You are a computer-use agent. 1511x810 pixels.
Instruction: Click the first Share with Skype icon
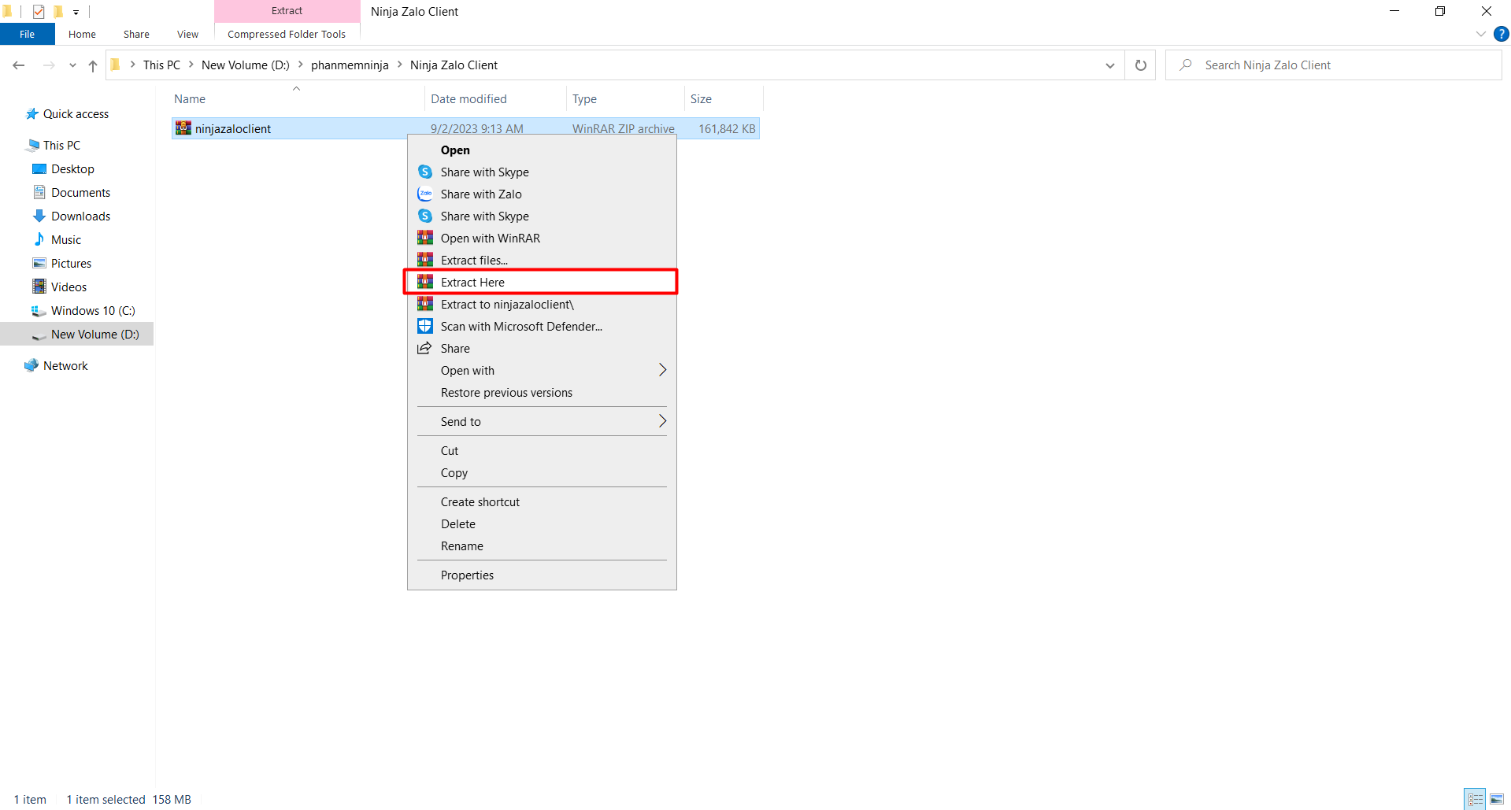click(425, 172)
